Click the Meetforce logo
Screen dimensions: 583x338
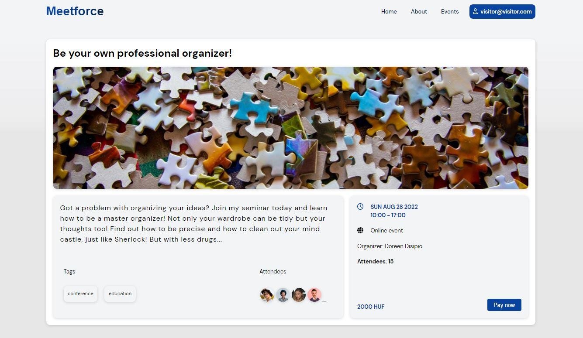[75, 11]
